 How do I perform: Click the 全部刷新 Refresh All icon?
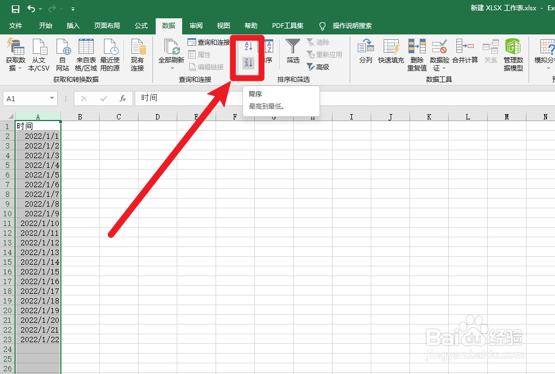pyautogui.click(x=171, y=52)
